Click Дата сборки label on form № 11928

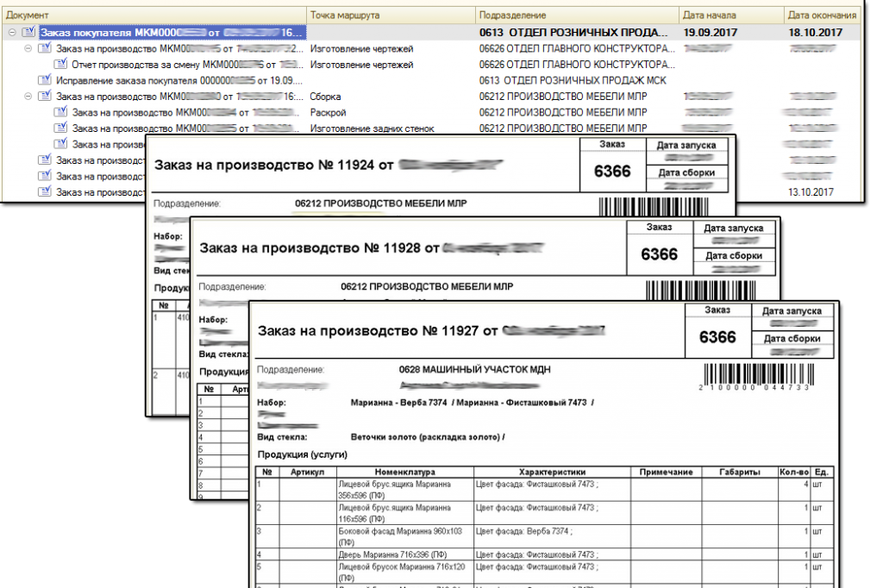click(x=733, y=256)
